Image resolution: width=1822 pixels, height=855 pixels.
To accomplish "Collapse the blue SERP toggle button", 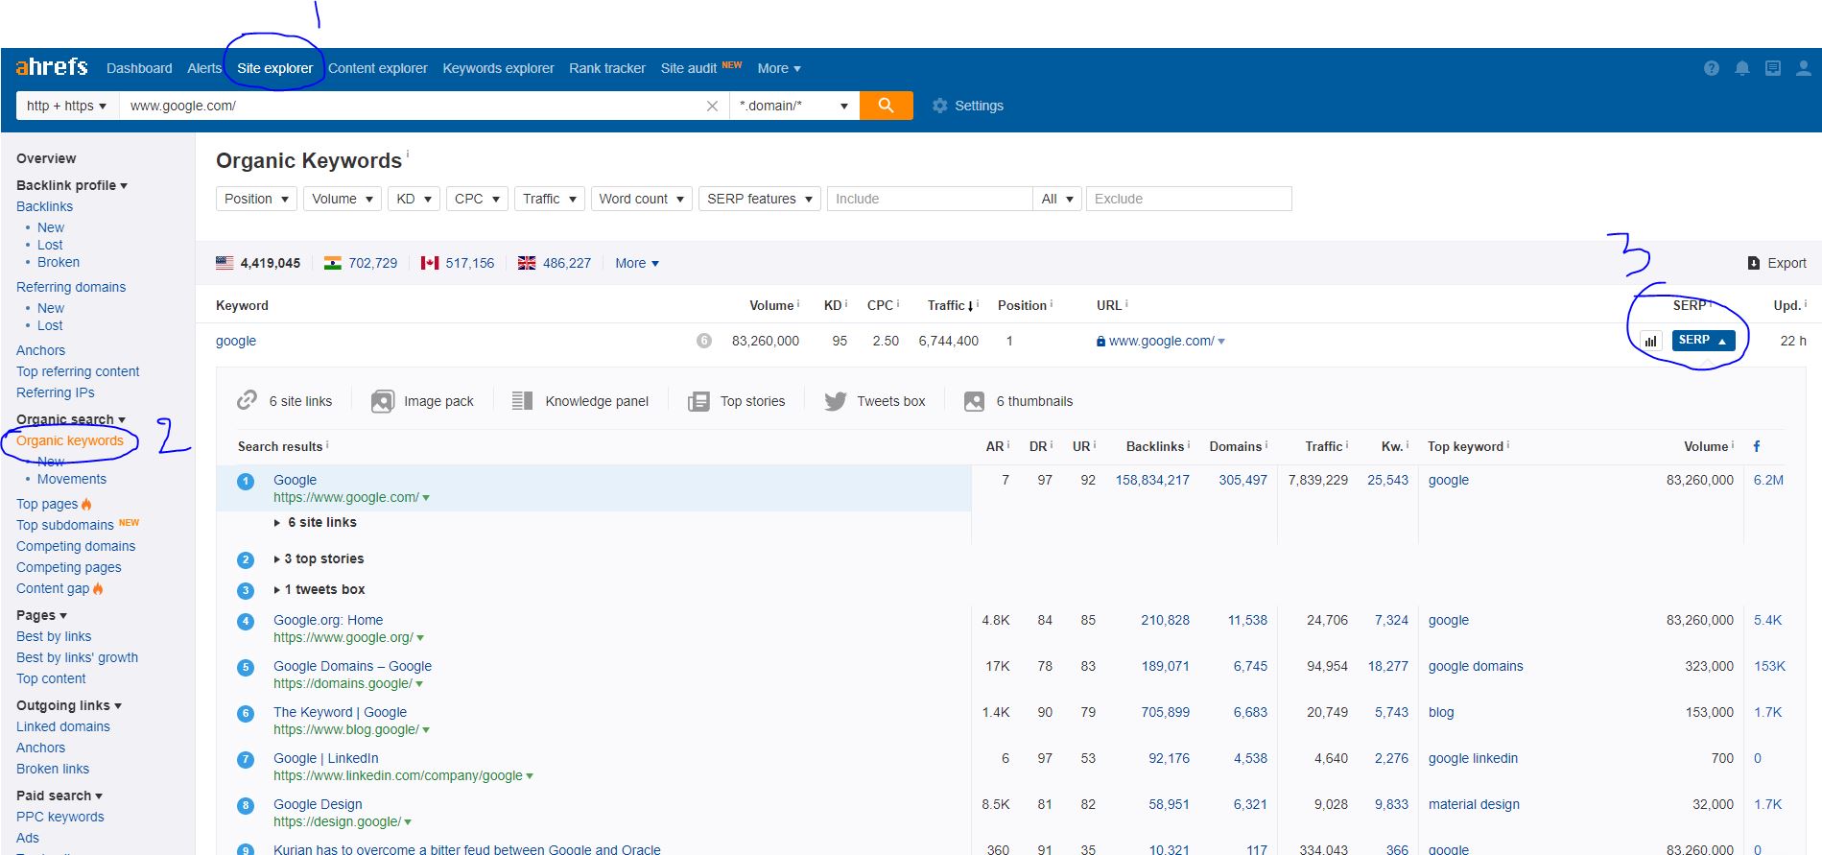I will point(1702,341).
